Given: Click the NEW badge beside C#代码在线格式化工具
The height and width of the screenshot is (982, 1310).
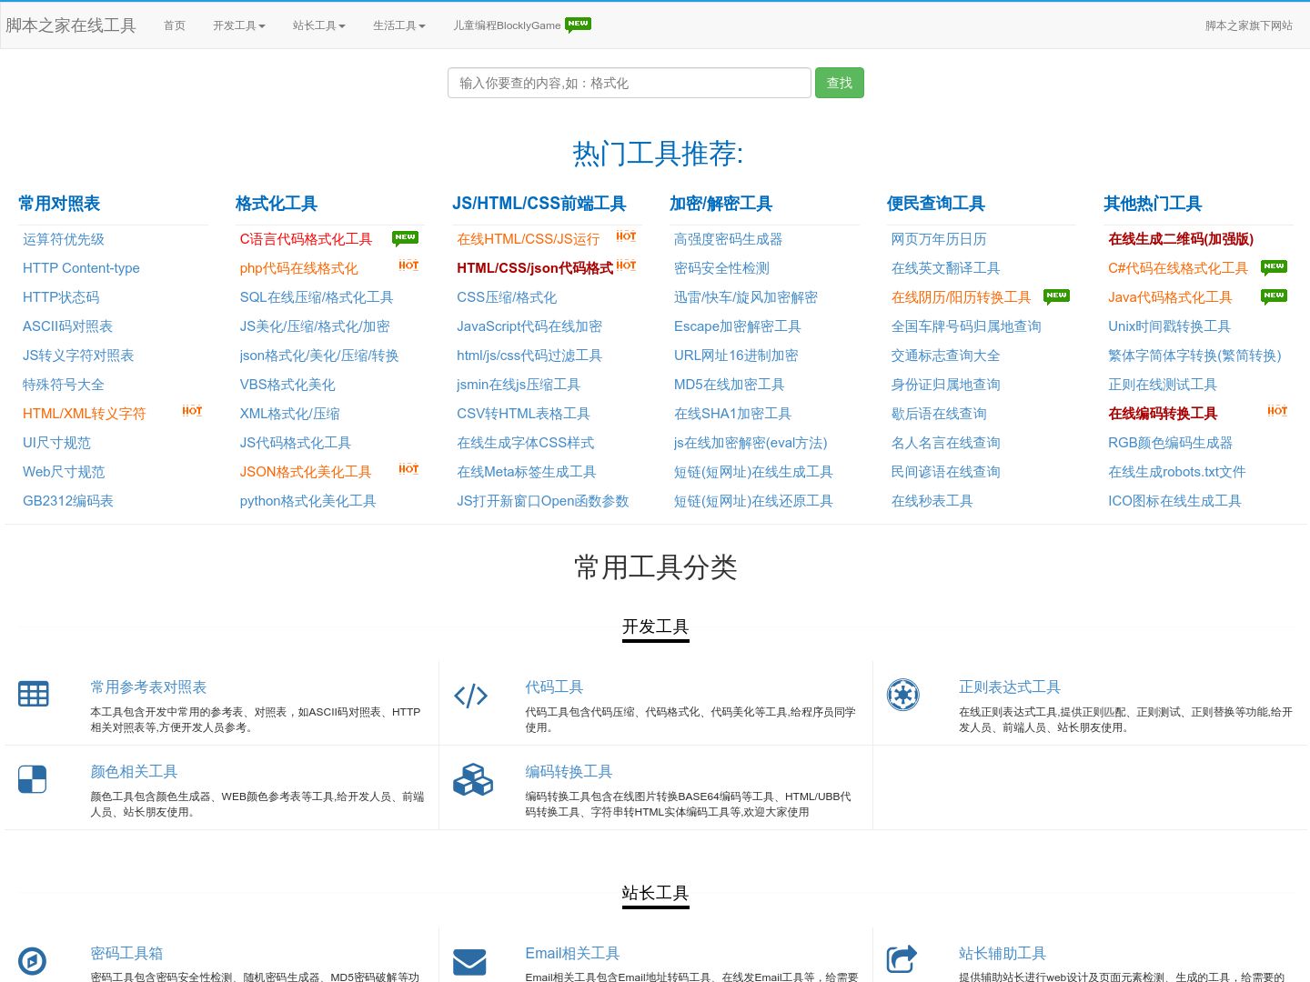Looking at the screenshot, I should click(1274, 267).
